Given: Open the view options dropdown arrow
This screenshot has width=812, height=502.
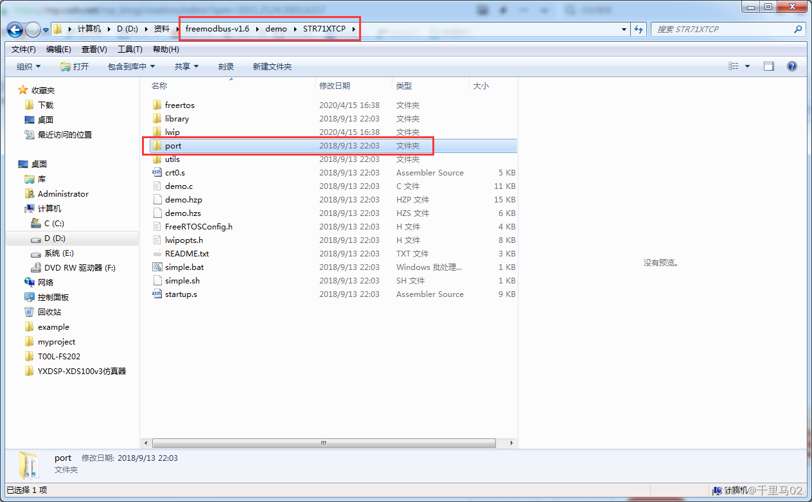Looking at the screenshot, I should coord(747,66).
